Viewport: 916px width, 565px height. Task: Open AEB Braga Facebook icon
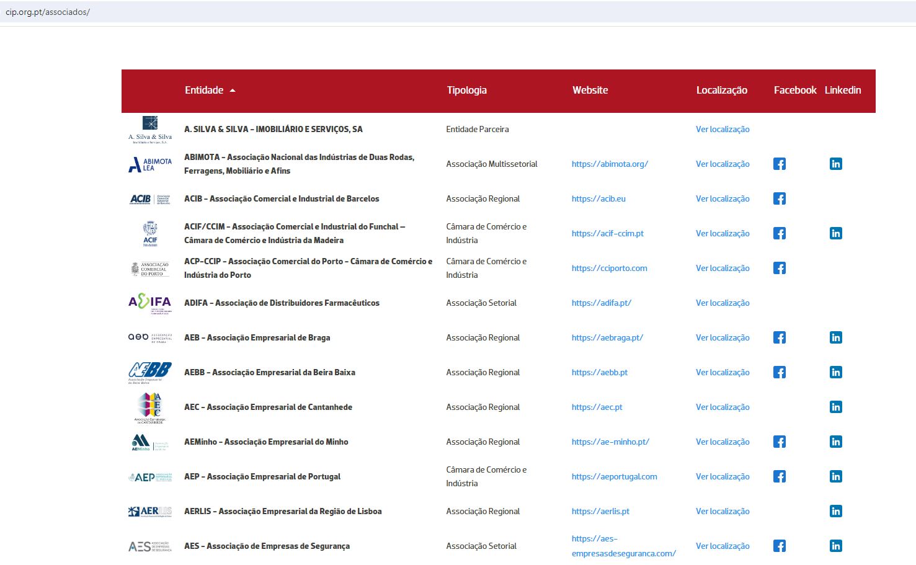(x=780, y=337)
